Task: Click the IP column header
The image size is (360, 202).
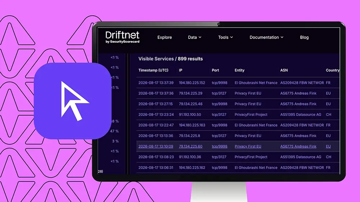Action: point(180,70)
